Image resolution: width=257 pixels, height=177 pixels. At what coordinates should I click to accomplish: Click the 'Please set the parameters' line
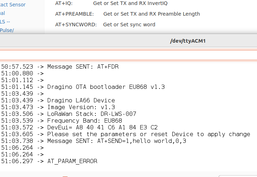(x=148, y=134)
